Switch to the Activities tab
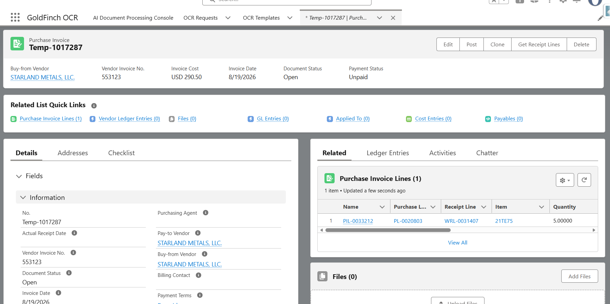This screenshot has height=304, width=610. pyautogui.click(x=443, y=153)
